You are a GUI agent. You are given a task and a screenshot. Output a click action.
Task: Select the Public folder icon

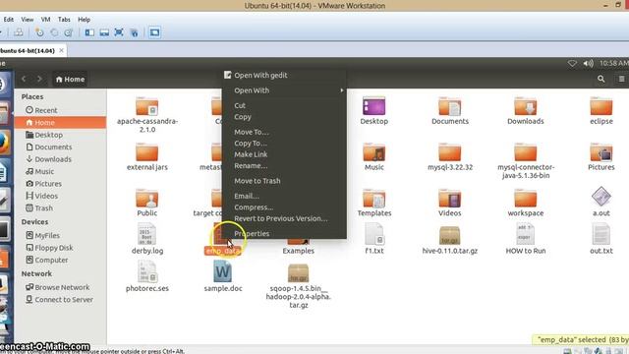146,199
